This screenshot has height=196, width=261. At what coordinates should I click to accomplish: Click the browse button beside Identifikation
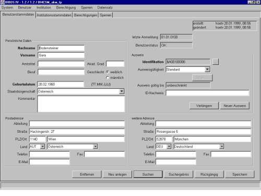click(x=216, y=62)
